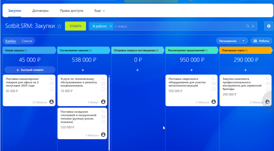Open the responsible avatar on канцелярских товаров card
This screenshot has width=274, height=151.
click(51, 102)
